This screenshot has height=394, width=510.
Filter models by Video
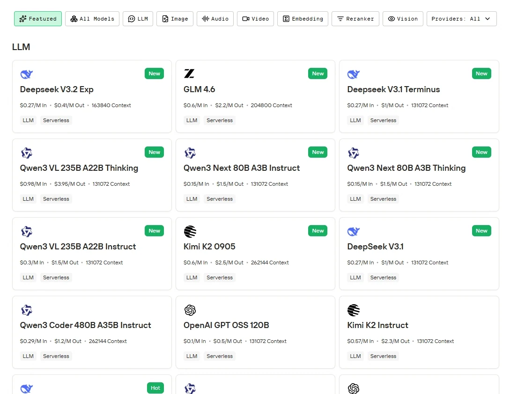tap(255, 19)
